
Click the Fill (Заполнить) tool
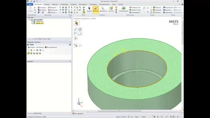tap(111, 9)
